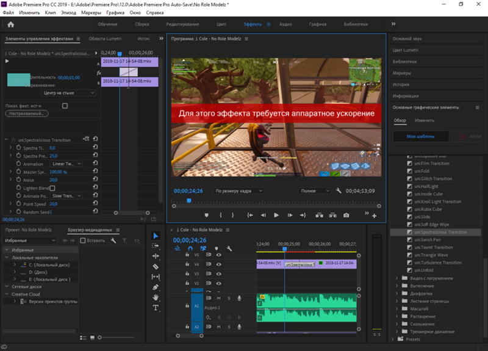Switch to the Media Browser tab
This screenshot has height=351, width=488.
click(x=90, y=230)
